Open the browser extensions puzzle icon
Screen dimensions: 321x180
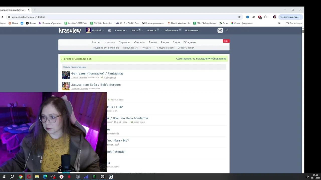tap(266, 17)
